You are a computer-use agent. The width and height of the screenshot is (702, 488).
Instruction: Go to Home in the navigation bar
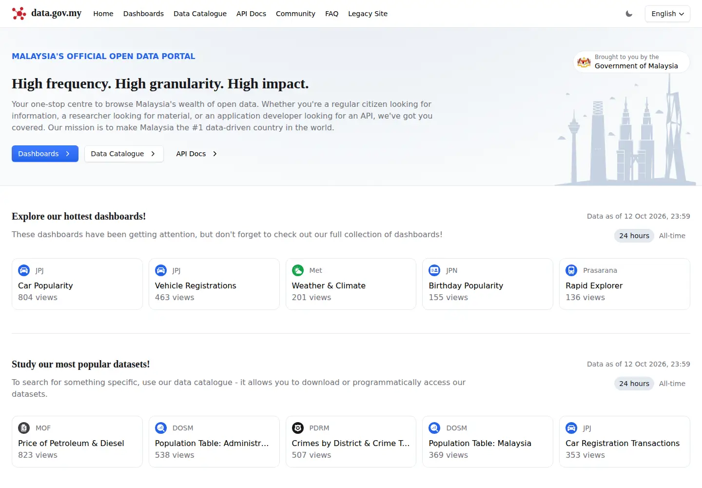[x=103, y=14]
